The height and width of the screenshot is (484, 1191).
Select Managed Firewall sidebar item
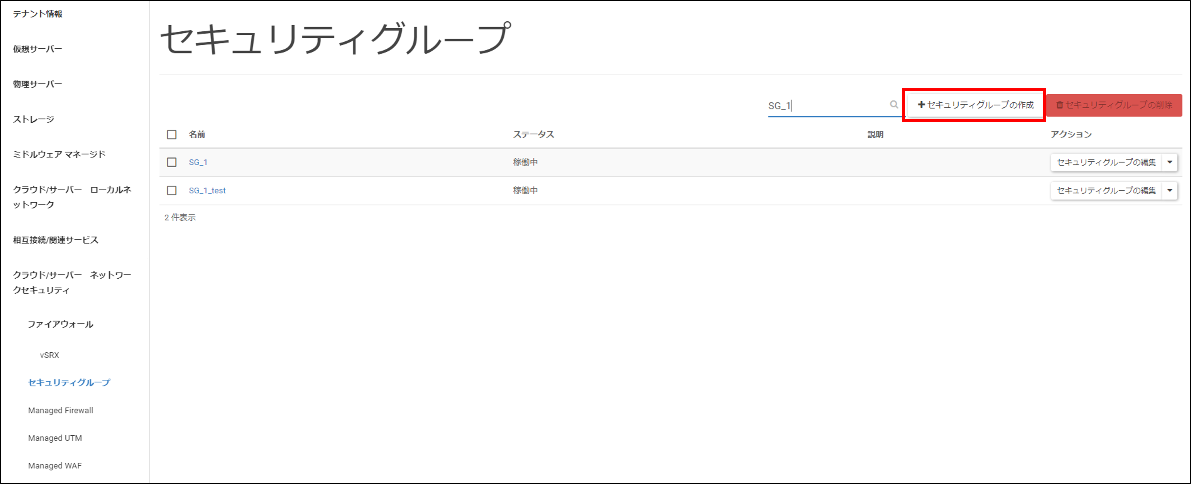61,410
